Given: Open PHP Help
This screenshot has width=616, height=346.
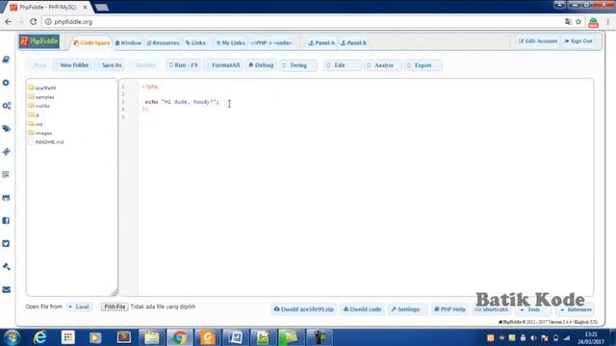Looking at the screenshot, I should pos(449,309).
